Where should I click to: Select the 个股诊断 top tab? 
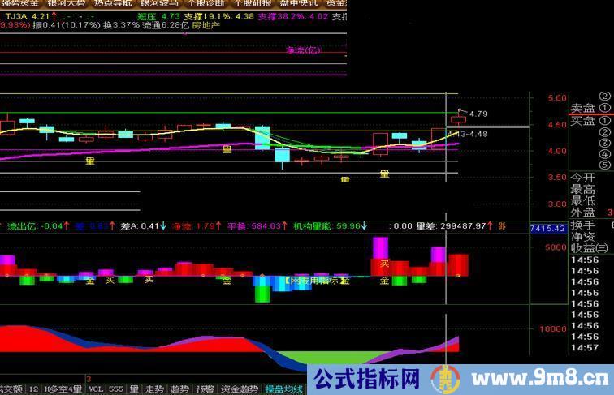(203, 4)
